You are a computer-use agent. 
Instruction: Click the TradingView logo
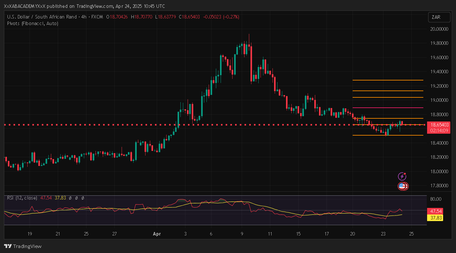pos(23,246)
